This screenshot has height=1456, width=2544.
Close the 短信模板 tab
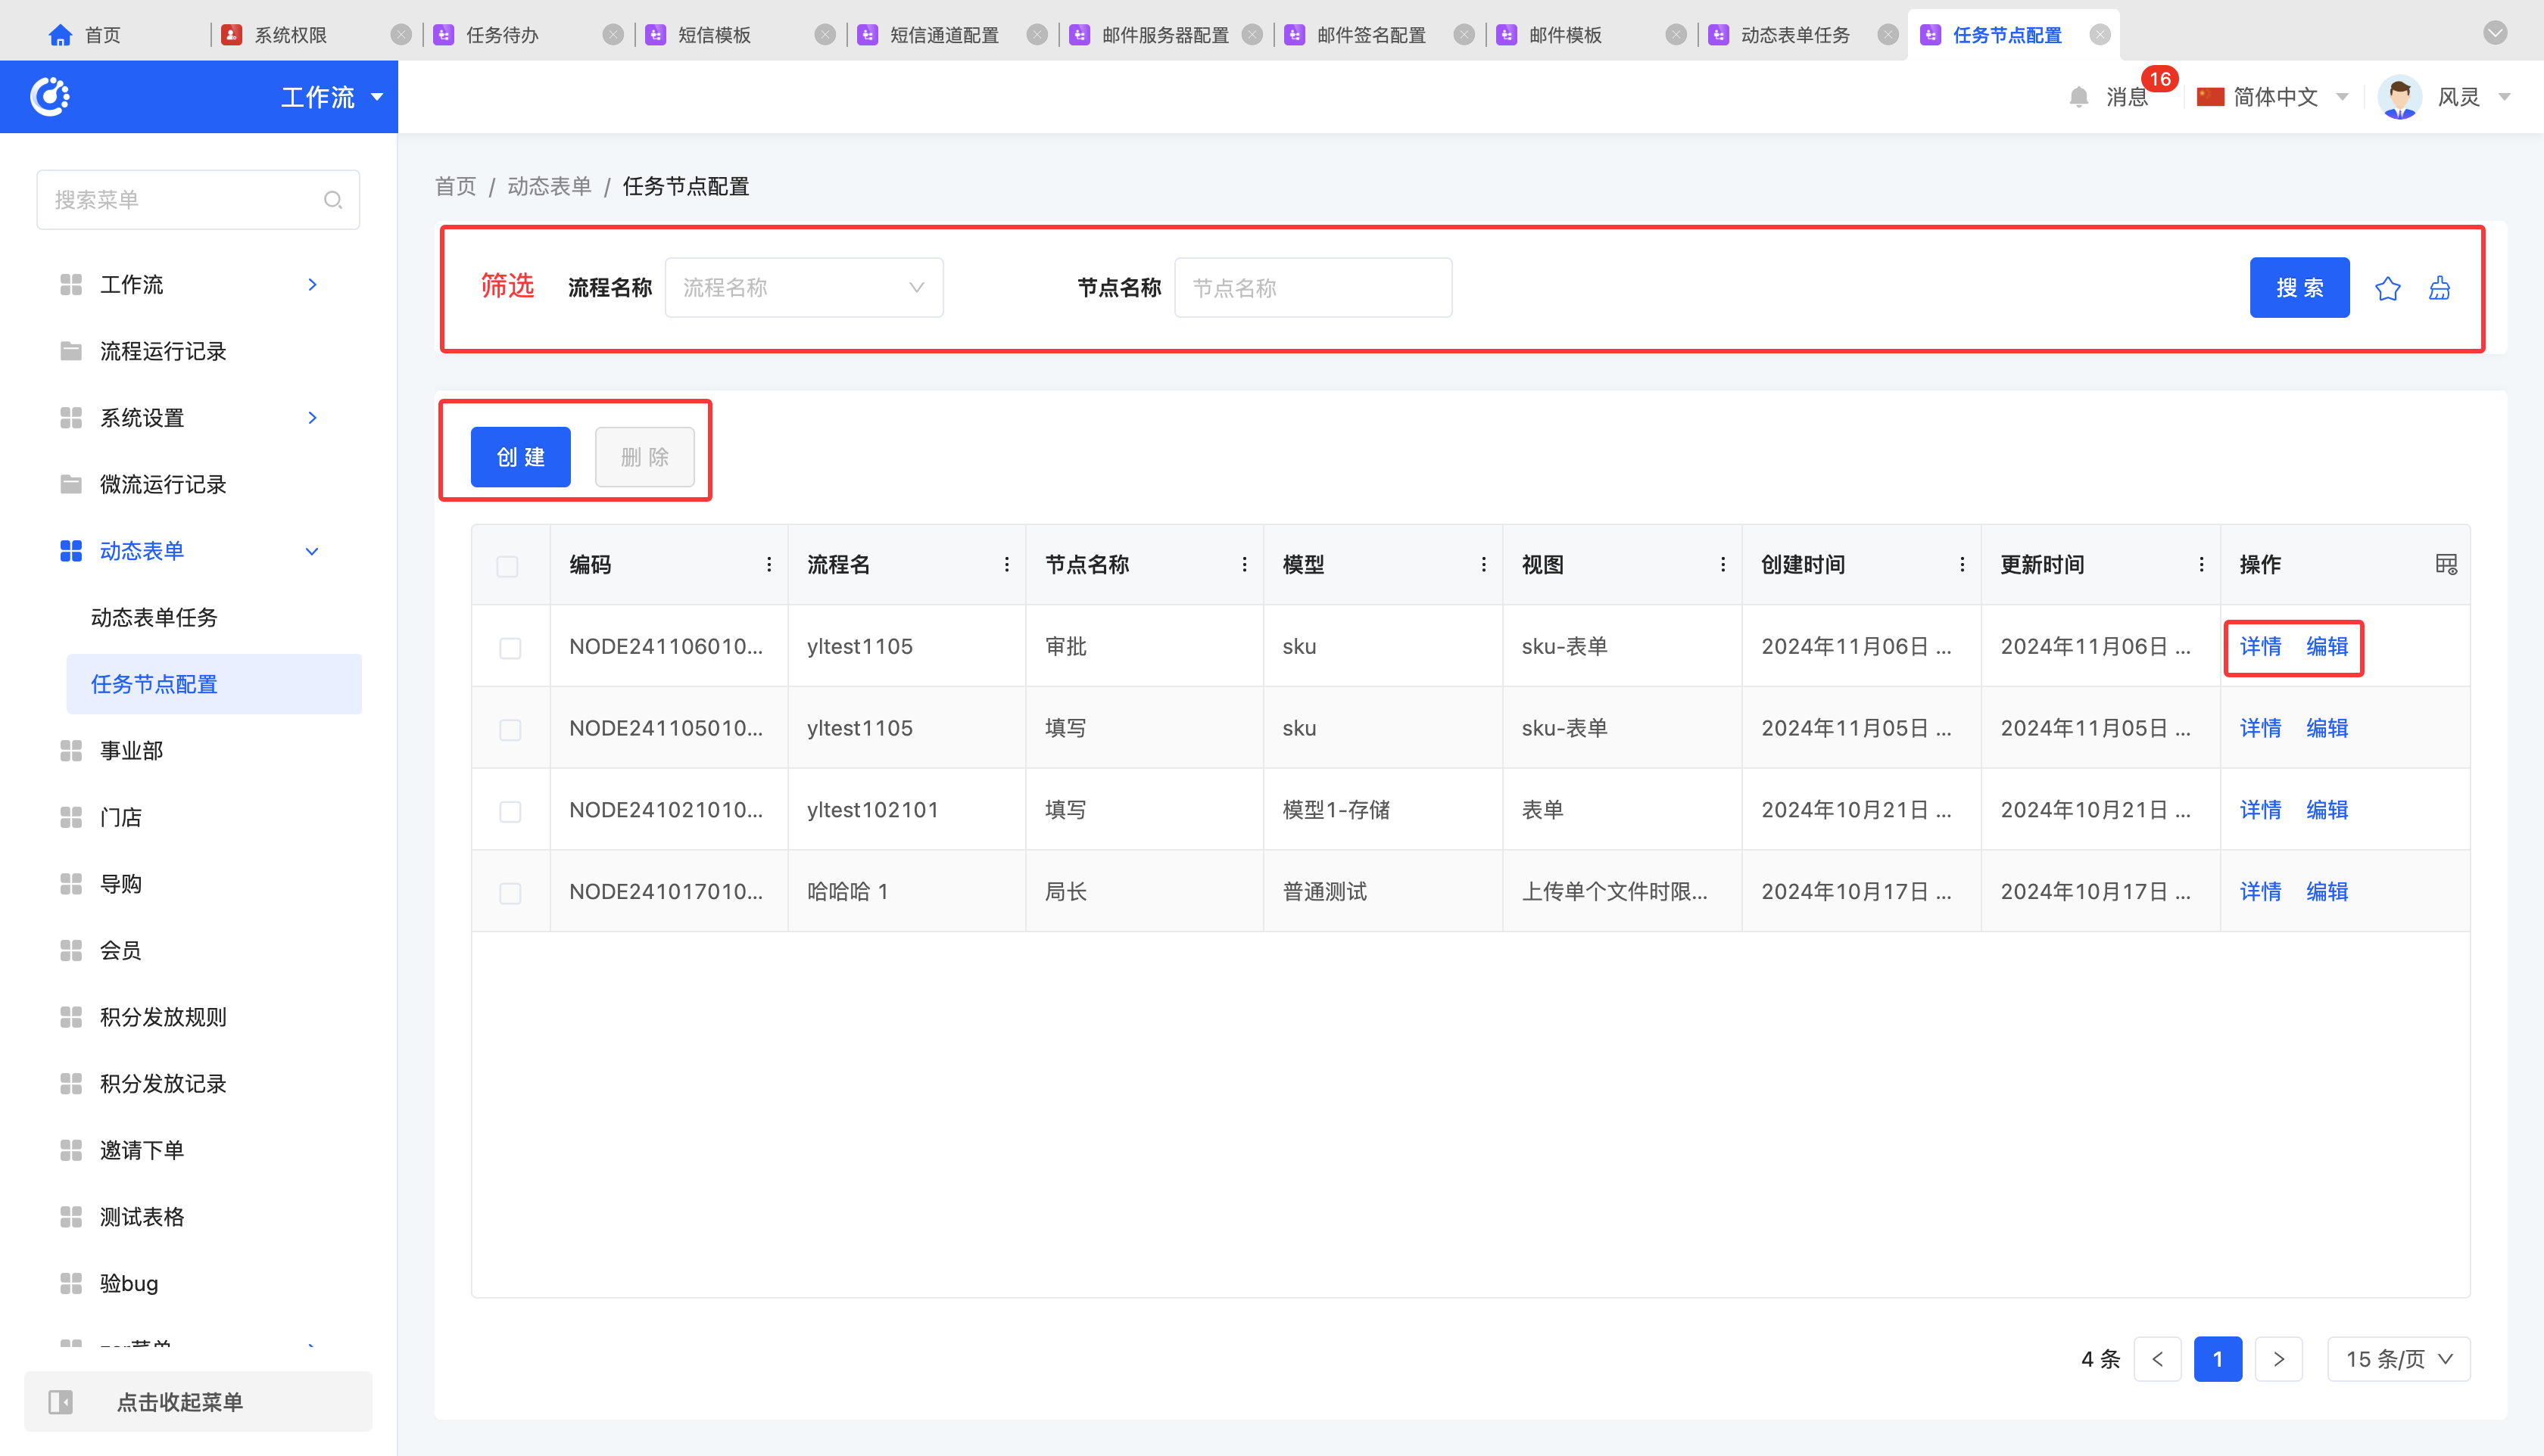point(825,35)
